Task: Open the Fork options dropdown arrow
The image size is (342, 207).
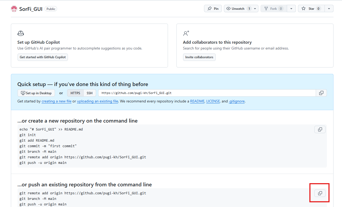Action: point(291,8)
